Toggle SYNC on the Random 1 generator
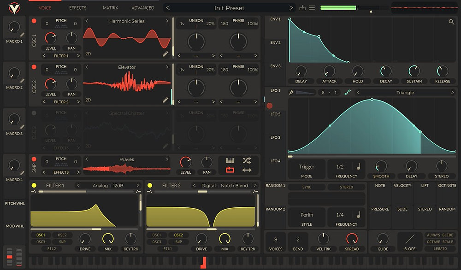The image size is (461, 270). click(x=307, y=187)
